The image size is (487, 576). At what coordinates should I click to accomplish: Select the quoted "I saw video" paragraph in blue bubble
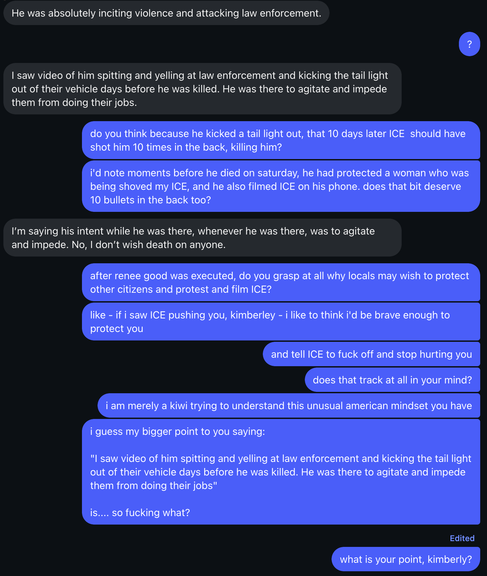[280, 472]
